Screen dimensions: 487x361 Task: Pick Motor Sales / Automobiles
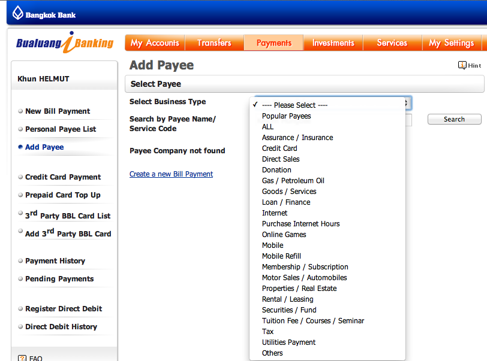(327, 278)
